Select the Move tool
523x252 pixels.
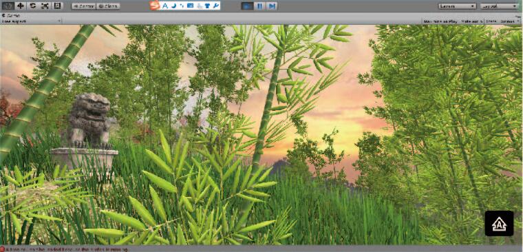coord(21,6)
